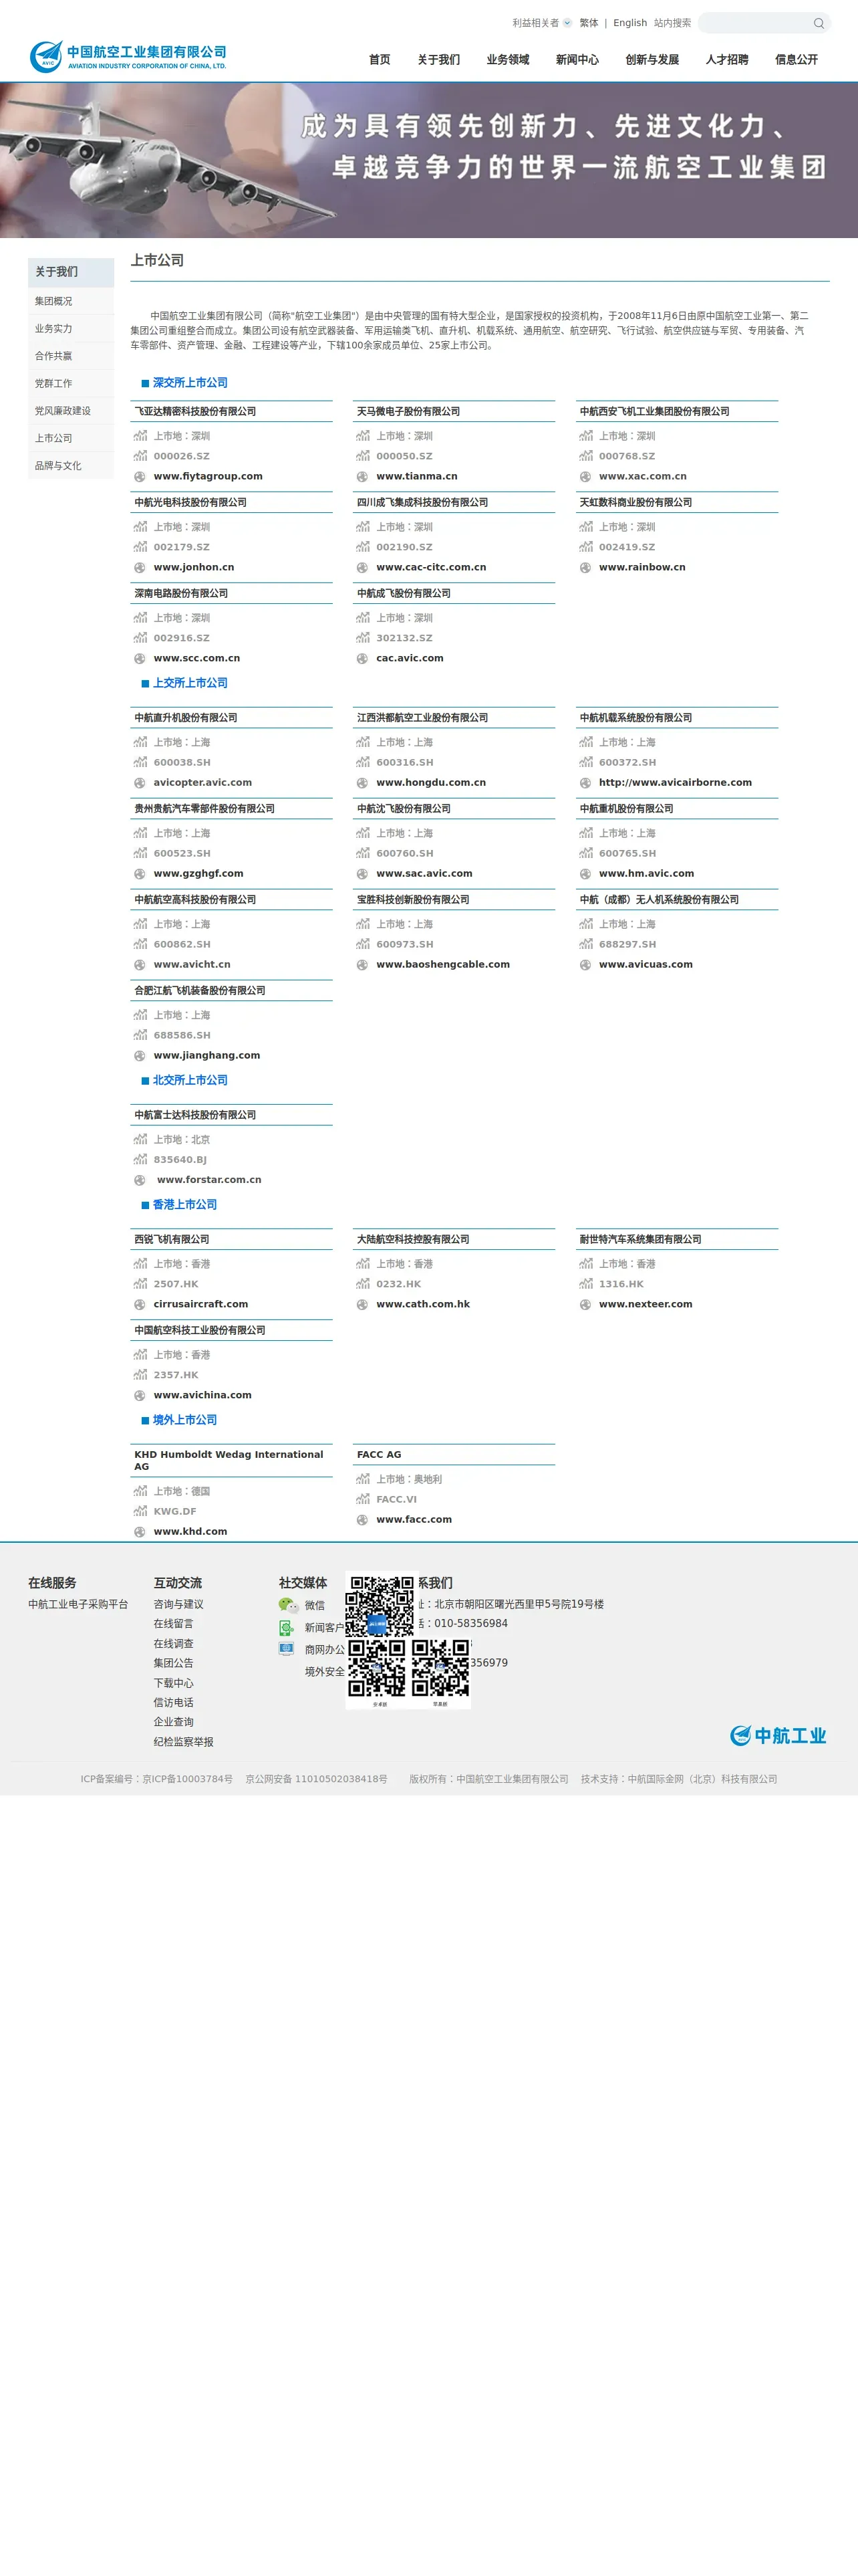Open http://www.avicairborne.com link
The width and height of the screenshot is (858, 2576).
(675, 783)
